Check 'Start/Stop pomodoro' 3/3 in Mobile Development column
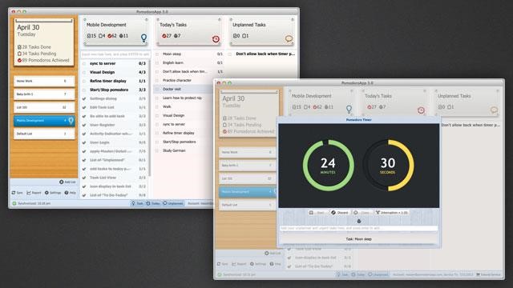This screenshot has width=513, height=288. click(x=84, y=90)
